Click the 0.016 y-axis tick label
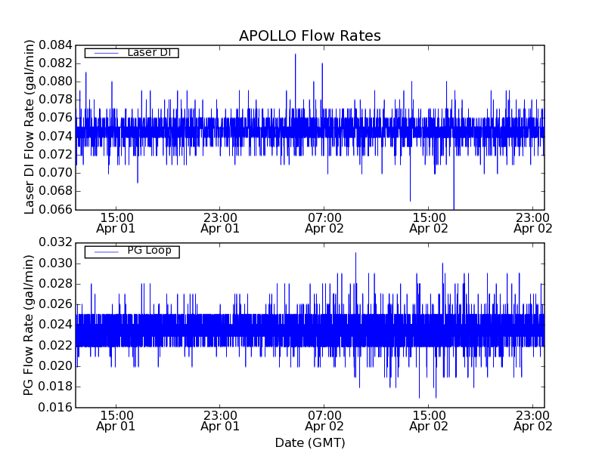The height and width of the screenshot is (453, 605). pyautogui.click(x=55, y=407)
